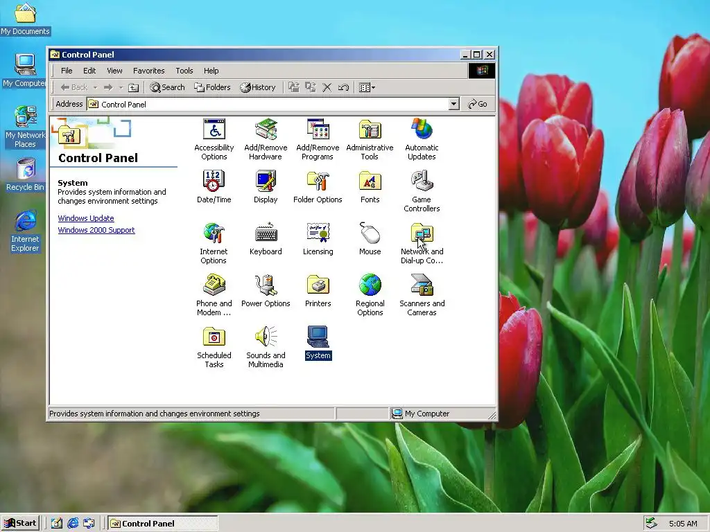The height and width of the screenshot is (532, 710).
Task: Open Administrative Tools folder icon
Action: pyautogui.click(x=370, y=130)
